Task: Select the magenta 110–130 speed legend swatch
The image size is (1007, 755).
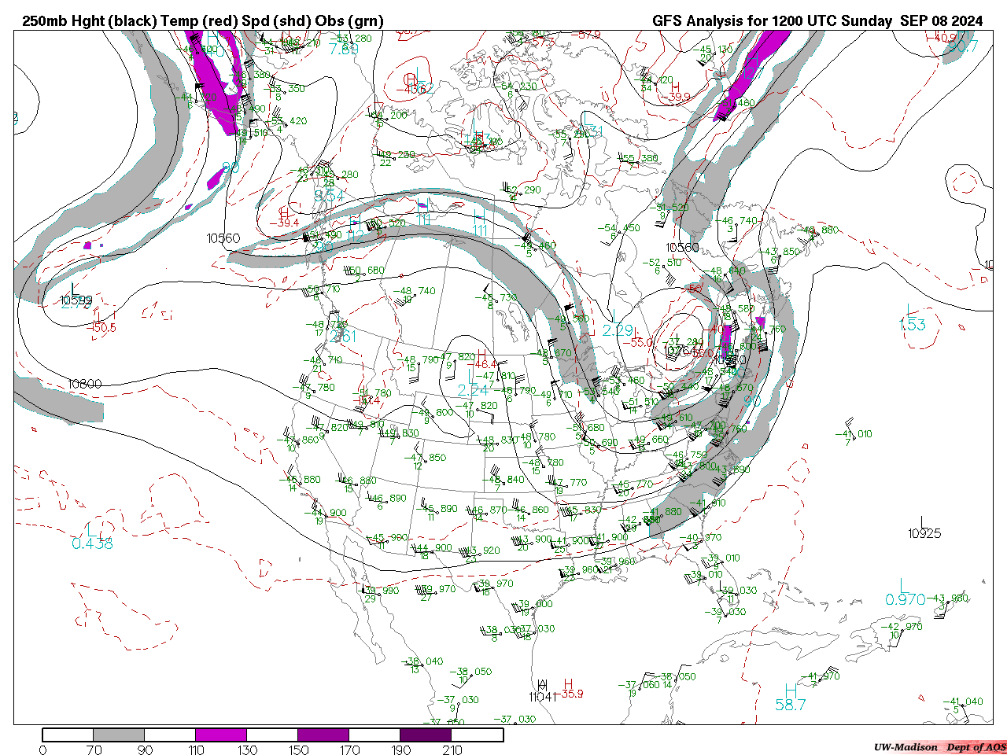Action: pos(221,735)
